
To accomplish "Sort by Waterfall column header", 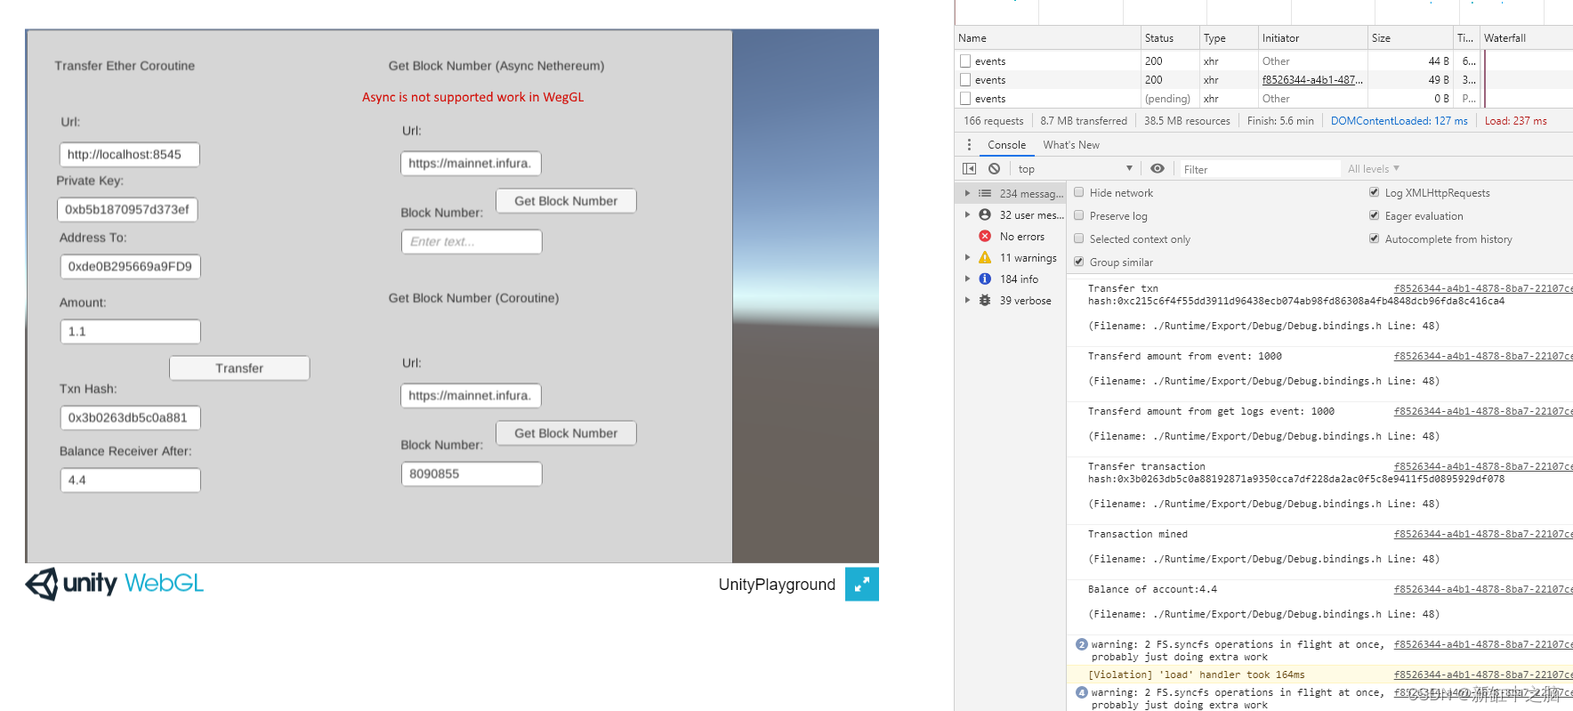I will [1526, 38].
